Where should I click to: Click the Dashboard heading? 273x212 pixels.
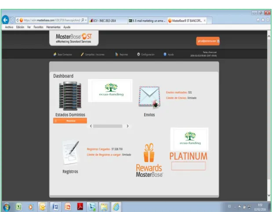tap(63, 76)
